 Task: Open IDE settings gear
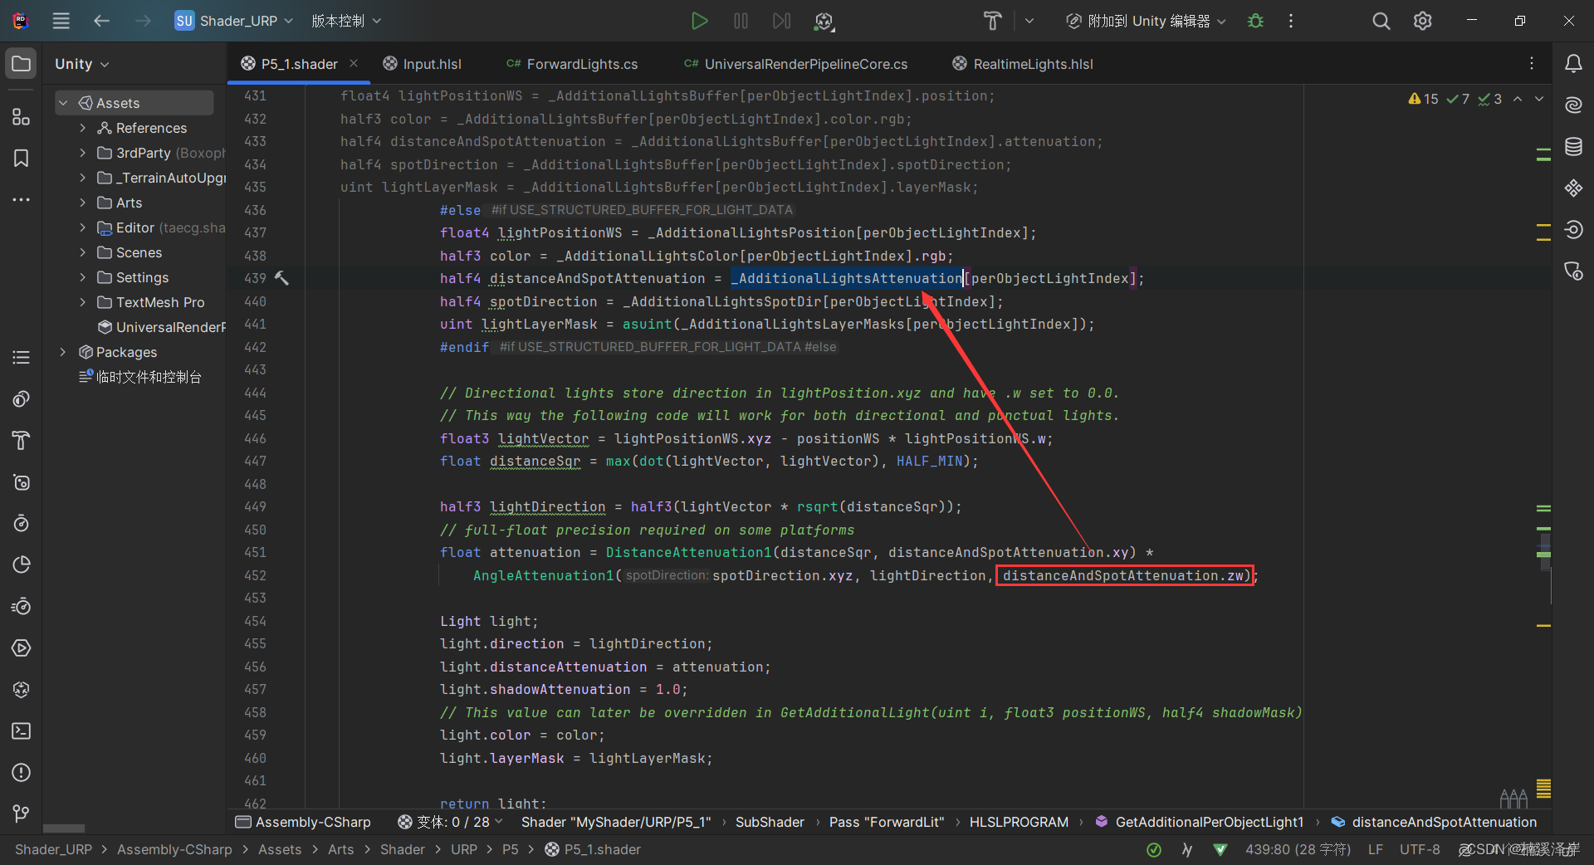pyautogui.click(x=1422, y=21)
